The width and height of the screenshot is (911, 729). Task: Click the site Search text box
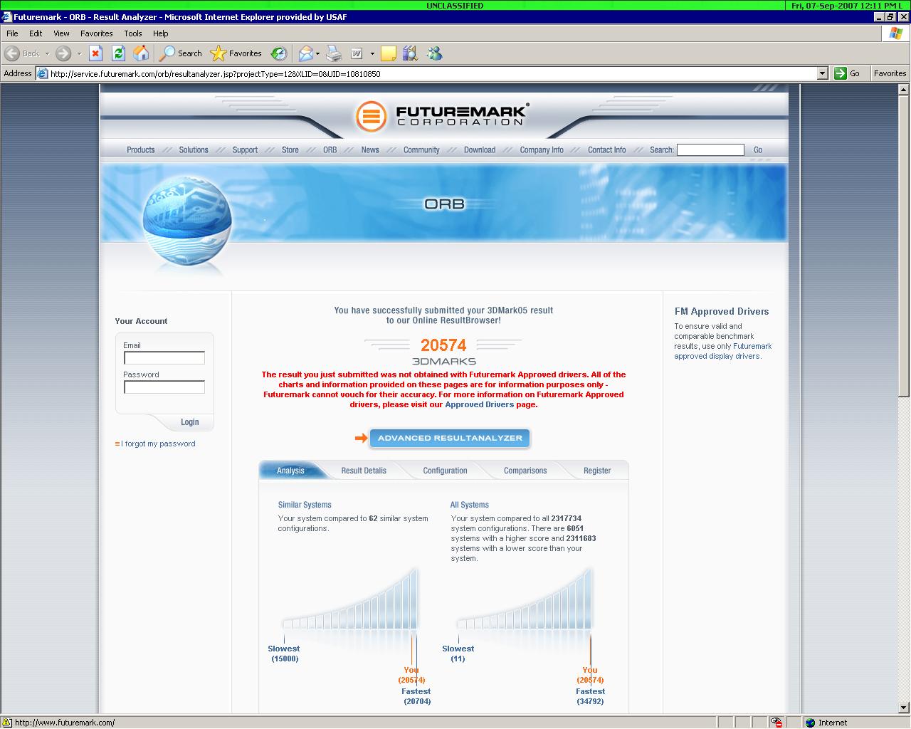point(710,150)
